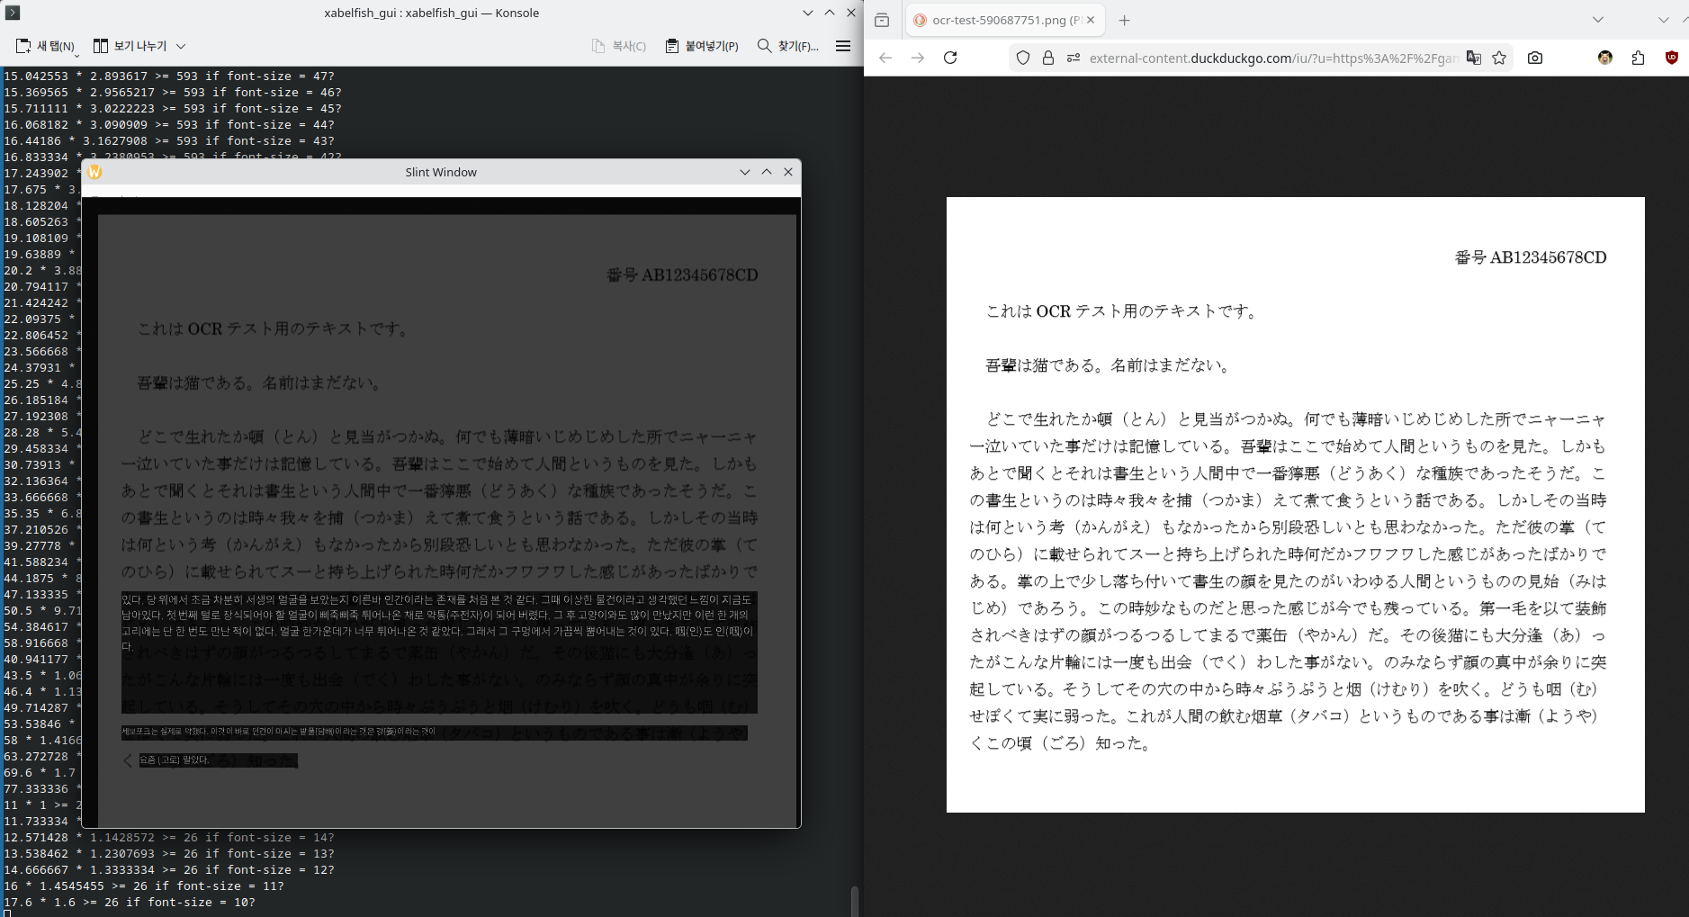
Task: Bookmark this page with the star icon
Action: click(x=1499, y=58)
